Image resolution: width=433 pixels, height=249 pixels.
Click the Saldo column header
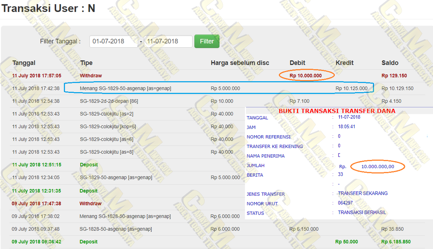390,63
